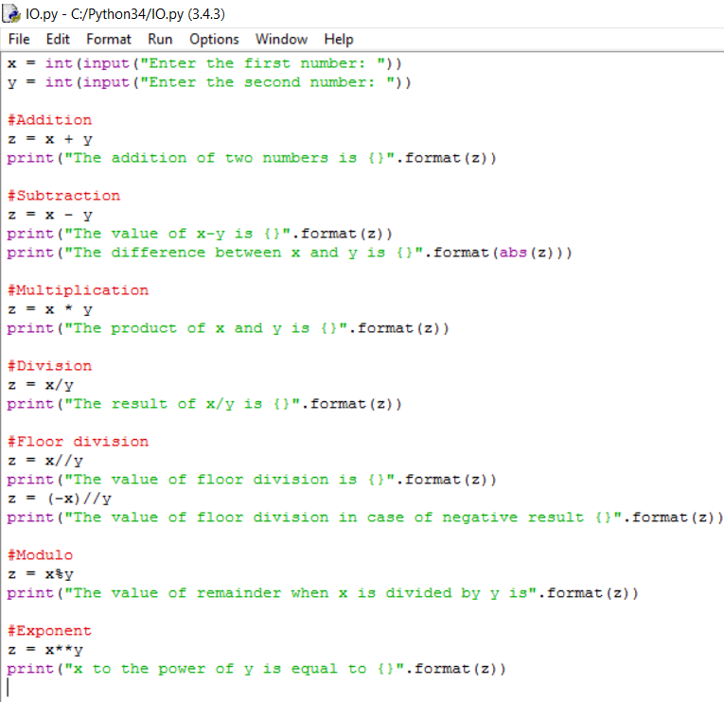The height and width of the screenshot is (702, 724).
Task: Click the print line "The difference between x and y"
Action: click(290, 253)
